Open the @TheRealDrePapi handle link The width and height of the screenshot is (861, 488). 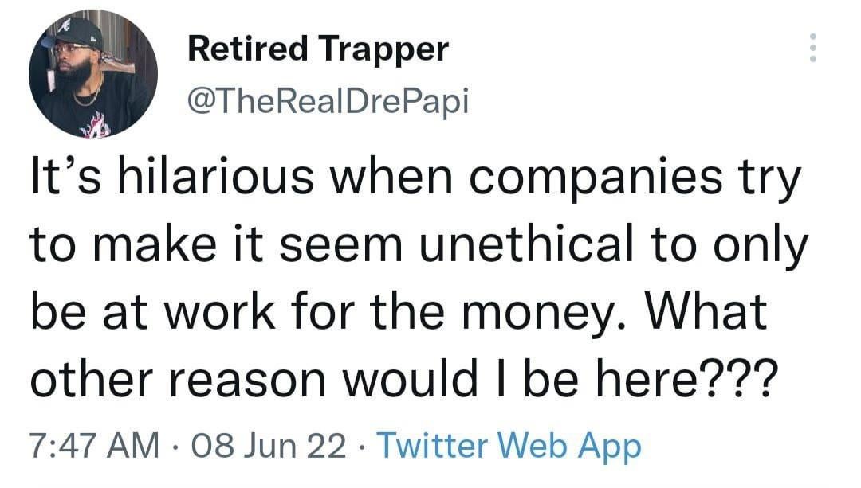(x=328, y=101)
